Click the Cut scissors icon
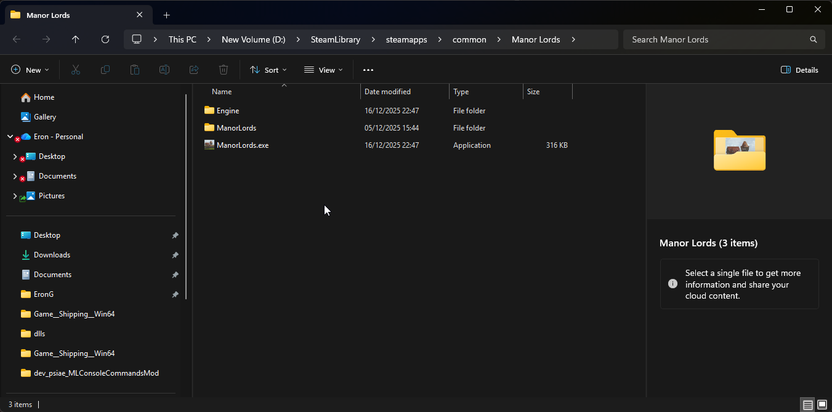 [x=76, y=70]
